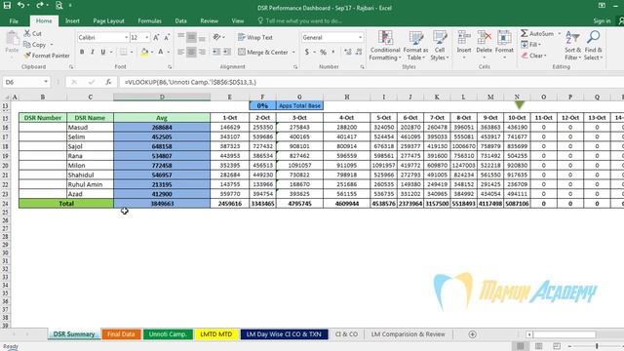Open the Fill Color dropdown arrow
This screenshot has height=351, width=624.
[x=152, y=52]
